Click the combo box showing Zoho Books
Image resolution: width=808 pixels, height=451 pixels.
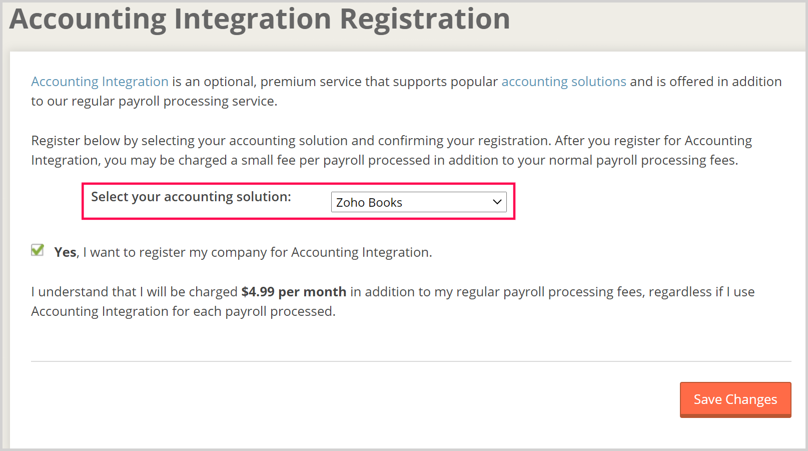tap(419, 202)
